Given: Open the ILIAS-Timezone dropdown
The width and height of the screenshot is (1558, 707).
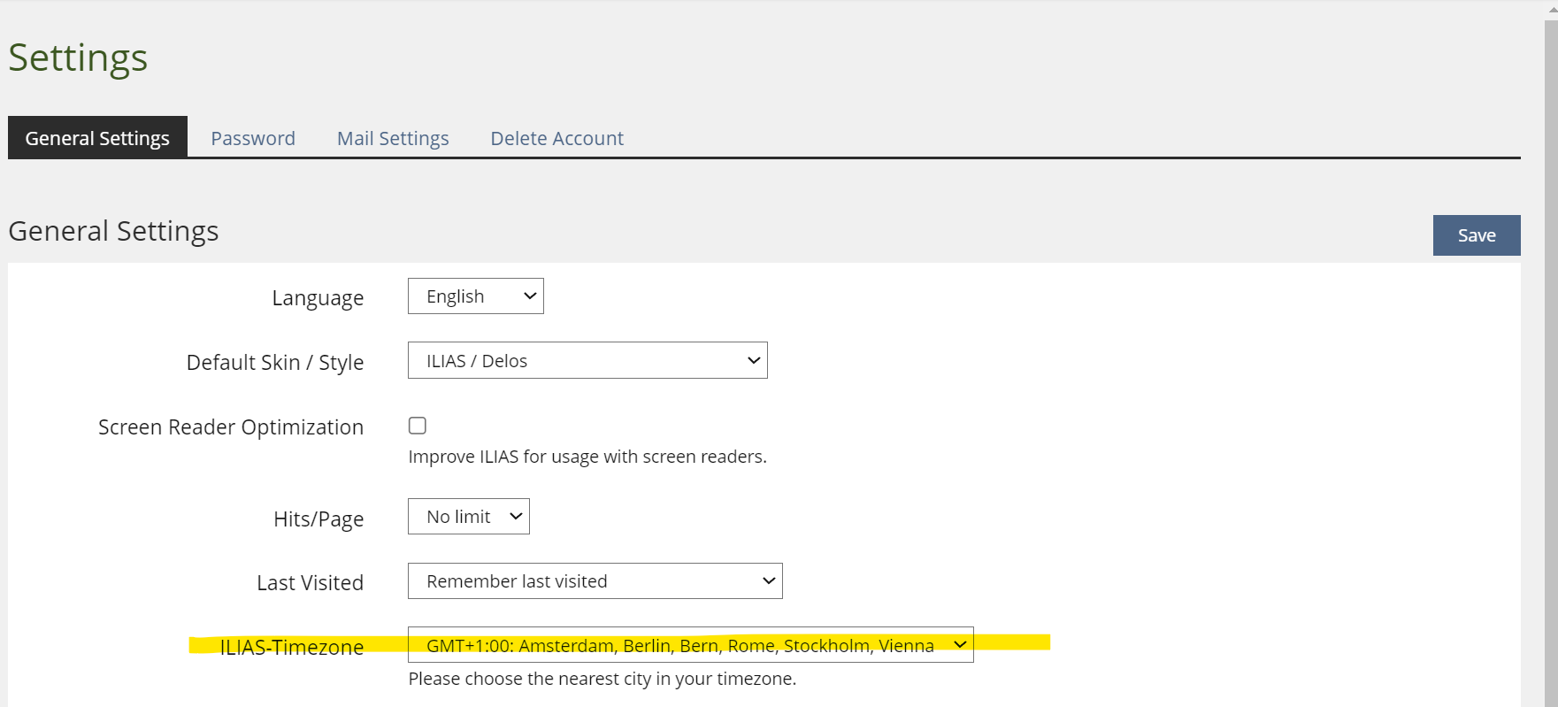Looking at the screenshot, I should click(690, 645).
